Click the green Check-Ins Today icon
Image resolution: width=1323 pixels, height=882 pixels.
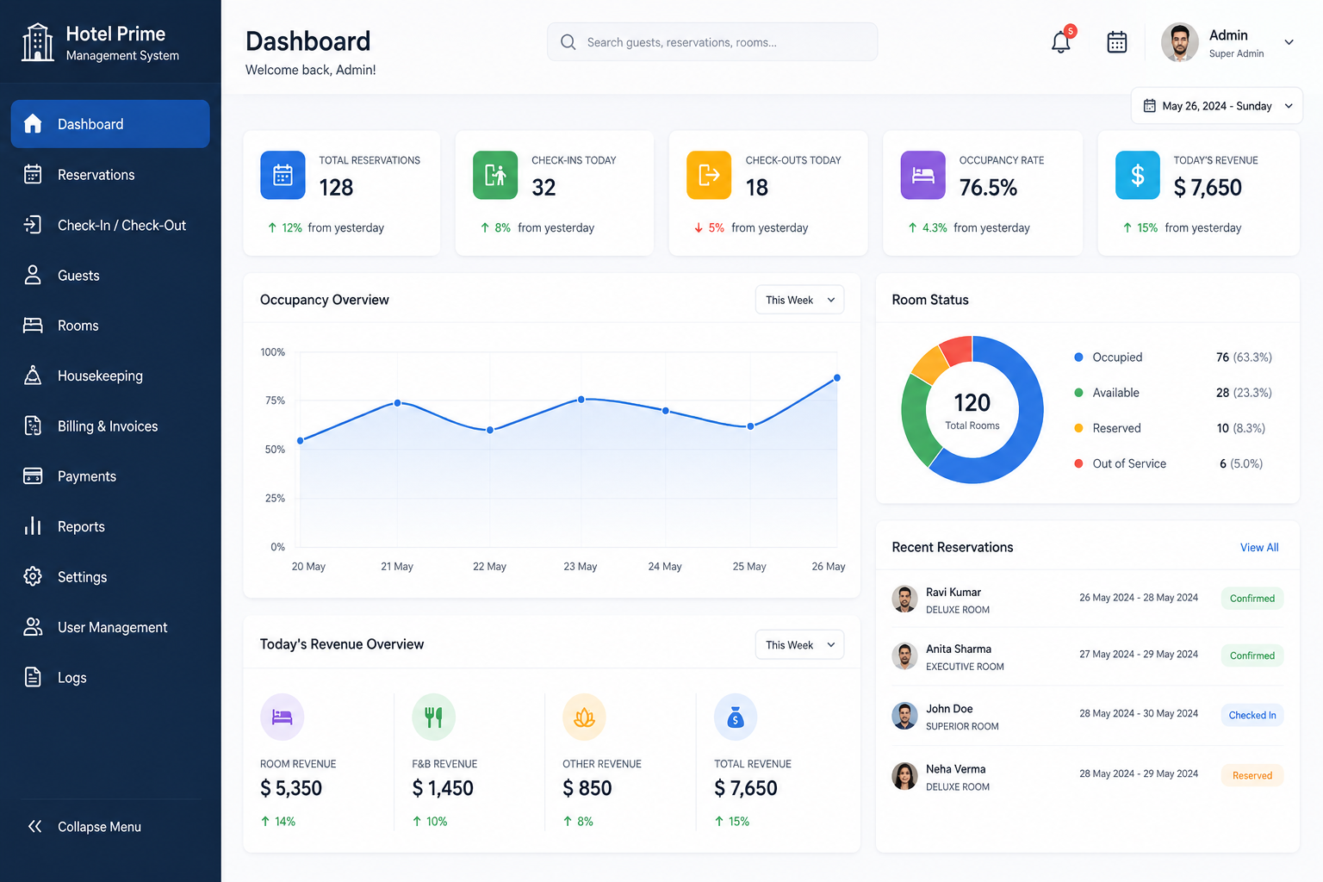point(495,175)
